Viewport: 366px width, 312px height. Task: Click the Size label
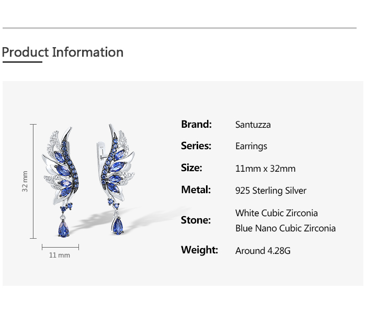[192, 168]
